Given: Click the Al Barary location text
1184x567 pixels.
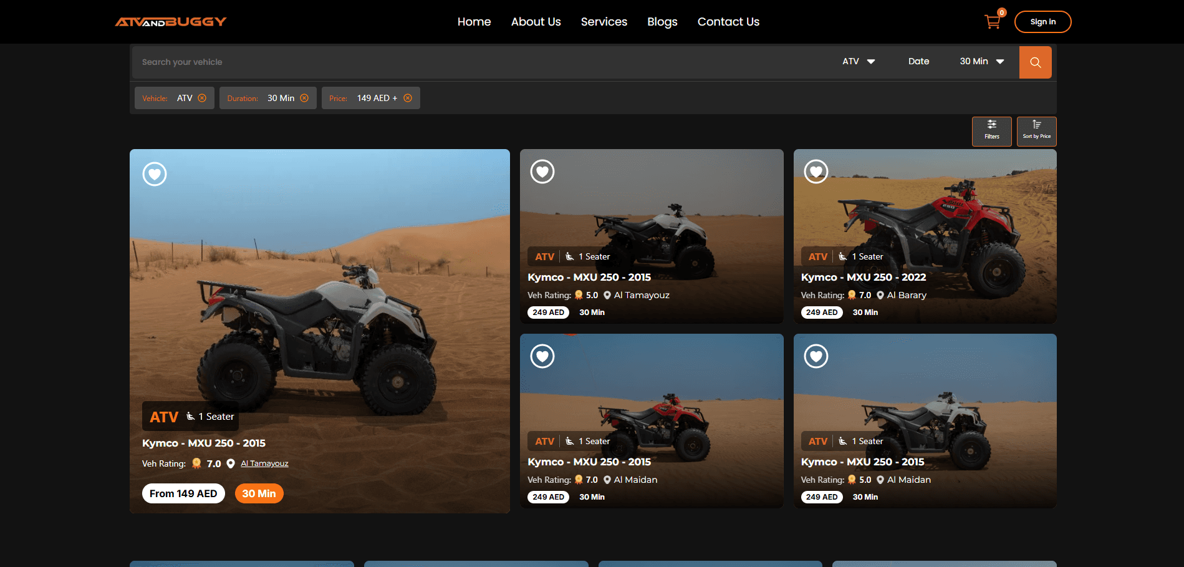Looking at the screenshot, I should click(x=906, y=295).
